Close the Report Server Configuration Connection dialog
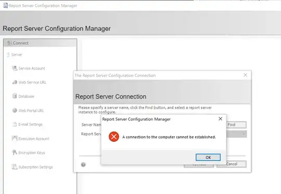281x194 pixels. [245, 75]
